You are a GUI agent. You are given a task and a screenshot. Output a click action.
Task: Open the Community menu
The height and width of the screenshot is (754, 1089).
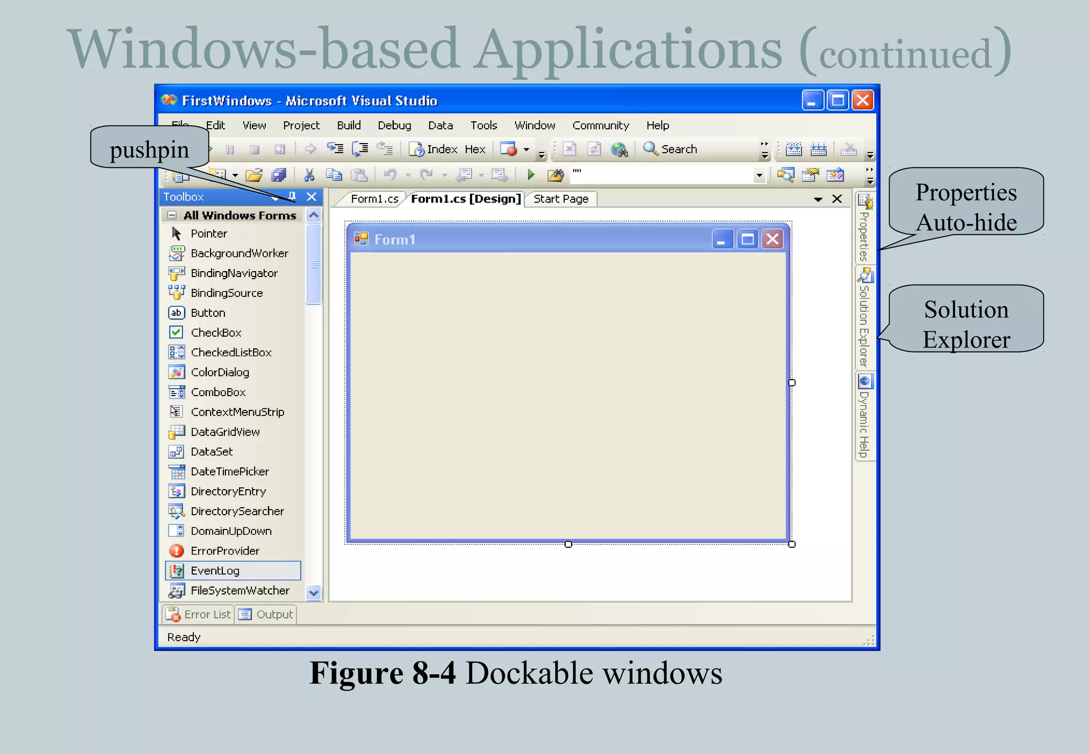600,125
